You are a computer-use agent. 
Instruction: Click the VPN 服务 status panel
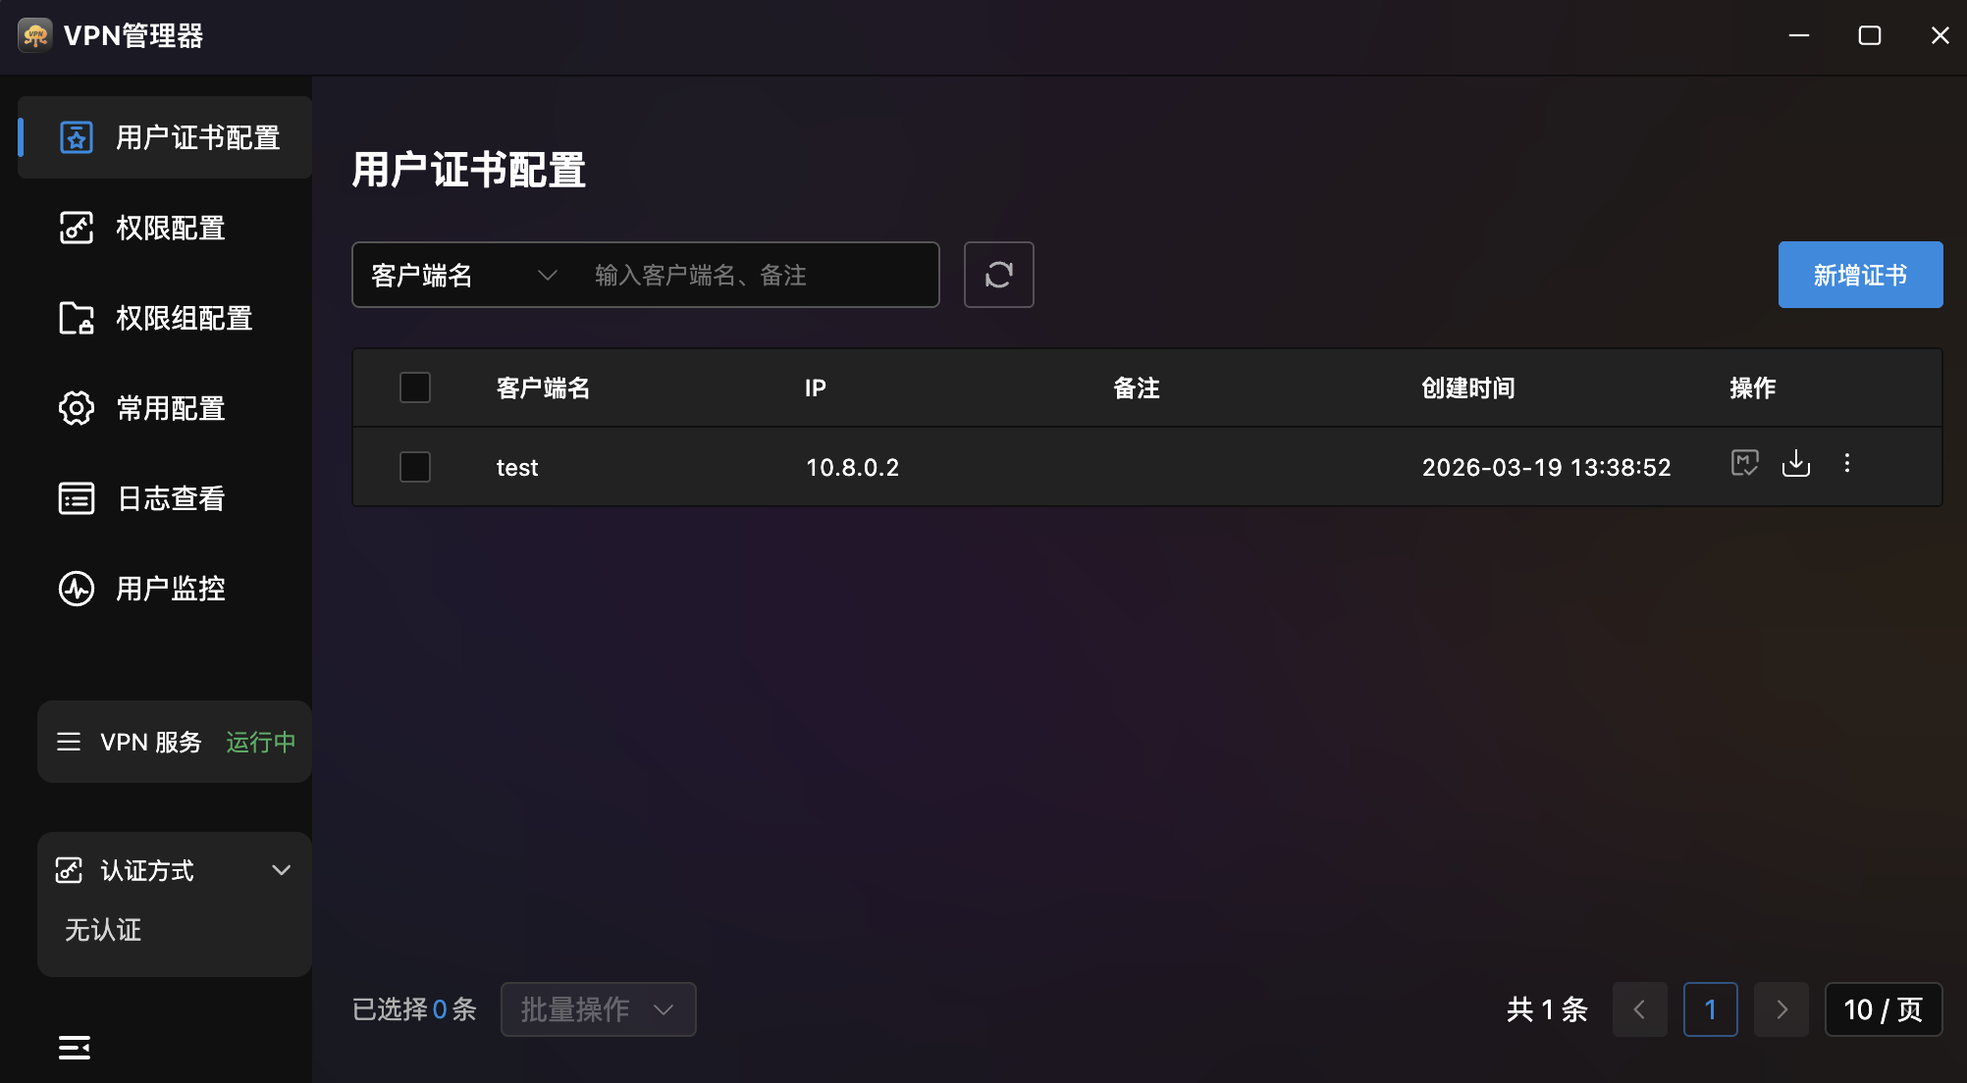pyautogui.click(x=175, y=742)
